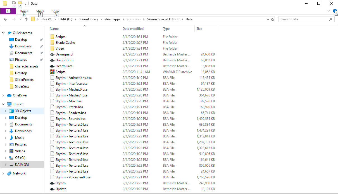Expand the DATA (D:) drive node
This screenshot has width=338, height=194.
point(5,164)
